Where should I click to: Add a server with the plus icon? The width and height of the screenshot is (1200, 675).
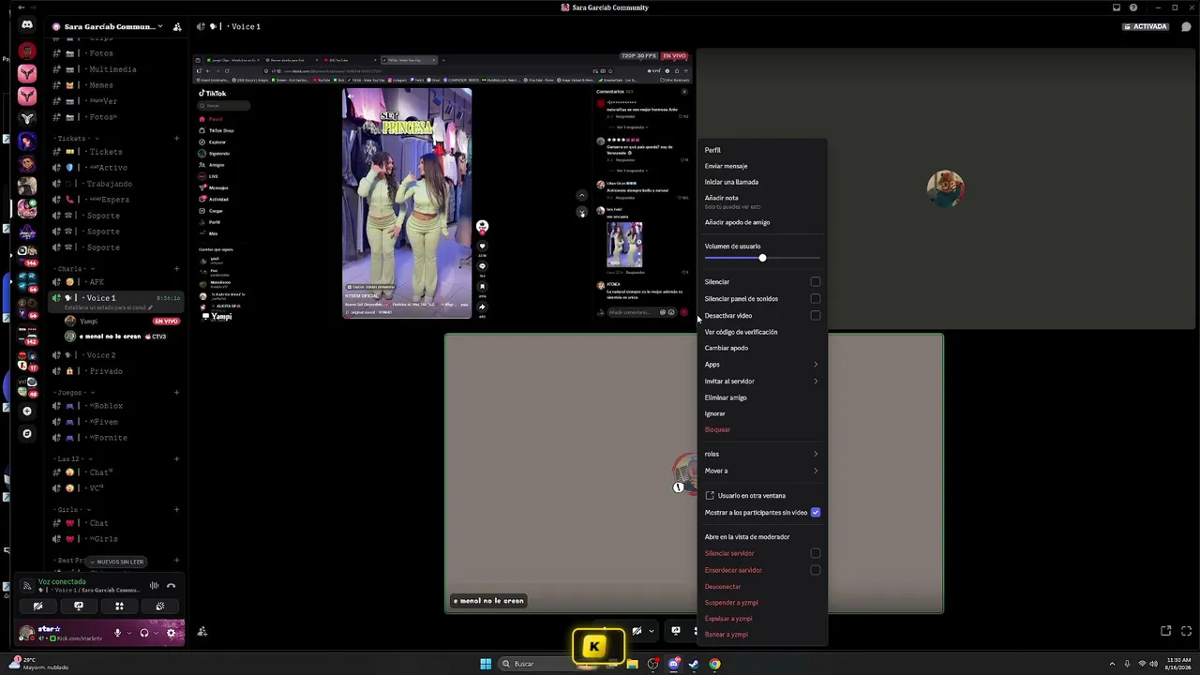coord(27,411)
